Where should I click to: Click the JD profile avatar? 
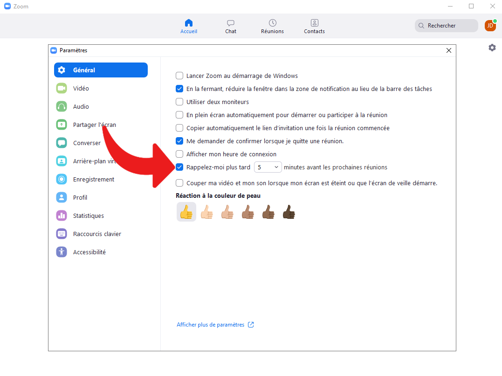point(490,26)
